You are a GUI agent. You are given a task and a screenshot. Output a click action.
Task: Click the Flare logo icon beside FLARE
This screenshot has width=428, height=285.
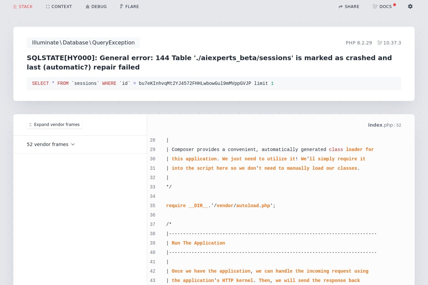[x=122, y=6]
